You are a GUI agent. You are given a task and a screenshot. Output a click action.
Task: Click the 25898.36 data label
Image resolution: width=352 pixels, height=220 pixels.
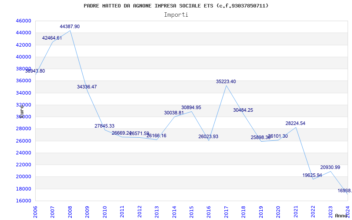point(260,138)
